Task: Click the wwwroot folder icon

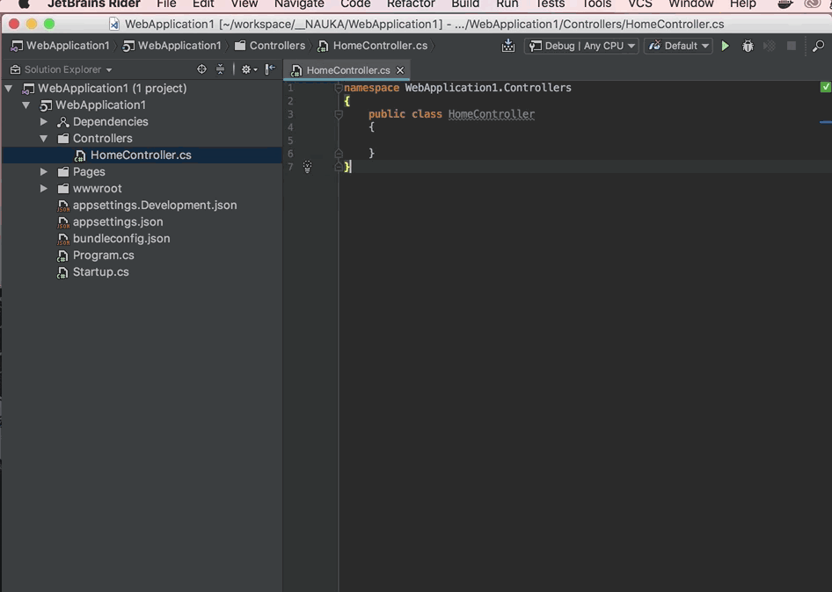Action: pos(63,189)
